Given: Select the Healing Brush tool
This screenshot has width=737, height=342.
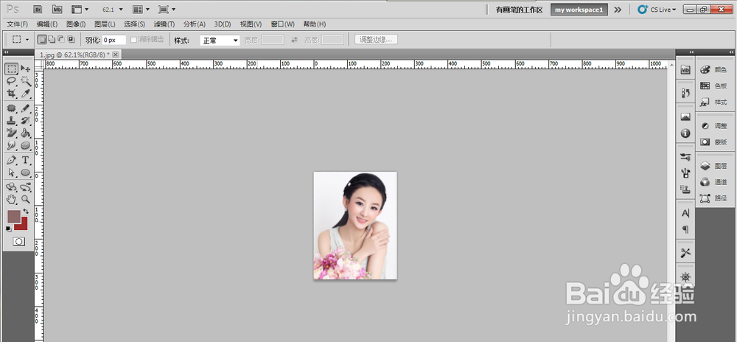Looking at the screenshot, I should (12, 108).
